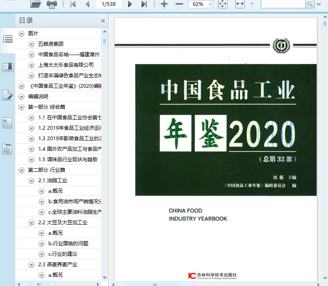
Task: Open c.行业的建议 entry
Action: coord(63,254)
